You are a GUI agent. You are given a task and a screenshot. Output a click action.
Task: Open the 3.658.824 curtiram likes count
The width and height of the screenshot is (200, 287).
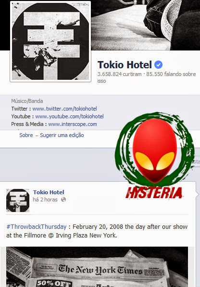[x=119, y=74]
